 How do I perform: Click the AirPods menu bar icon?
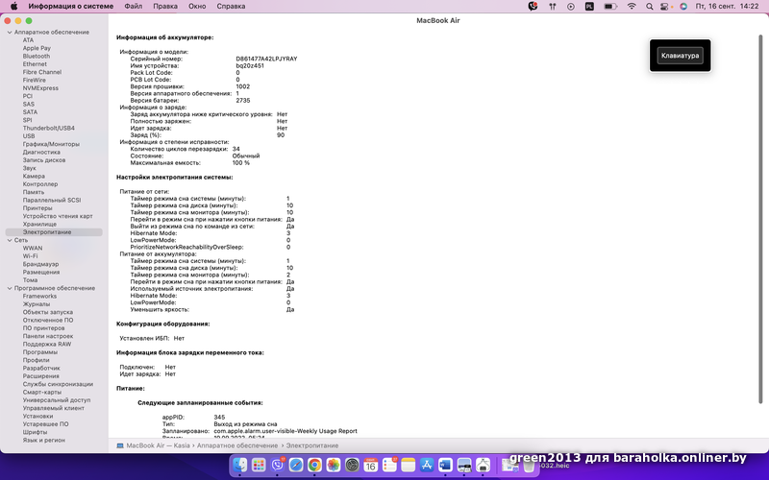coord(552,7)
